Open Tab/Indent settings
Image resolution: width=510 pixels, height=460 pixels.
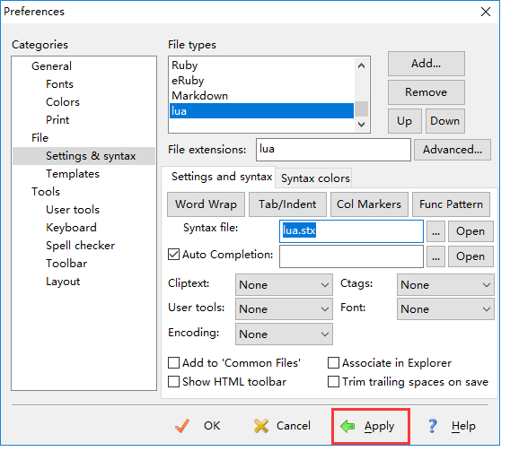(287, 204)
